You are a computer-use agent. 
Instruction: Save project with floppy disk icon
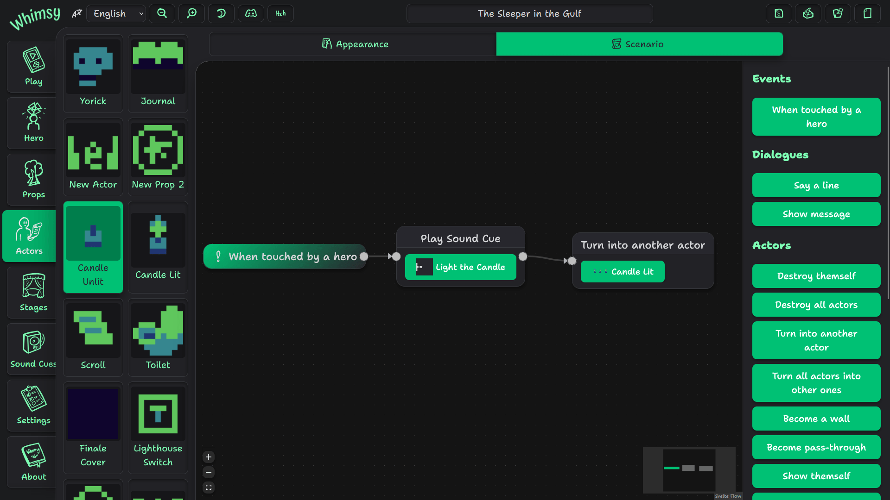point(779,13)
